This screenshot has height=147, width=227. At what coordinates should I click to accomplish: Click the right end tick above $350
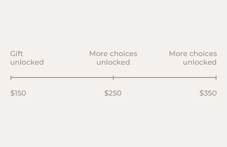(x=216, y=77)
